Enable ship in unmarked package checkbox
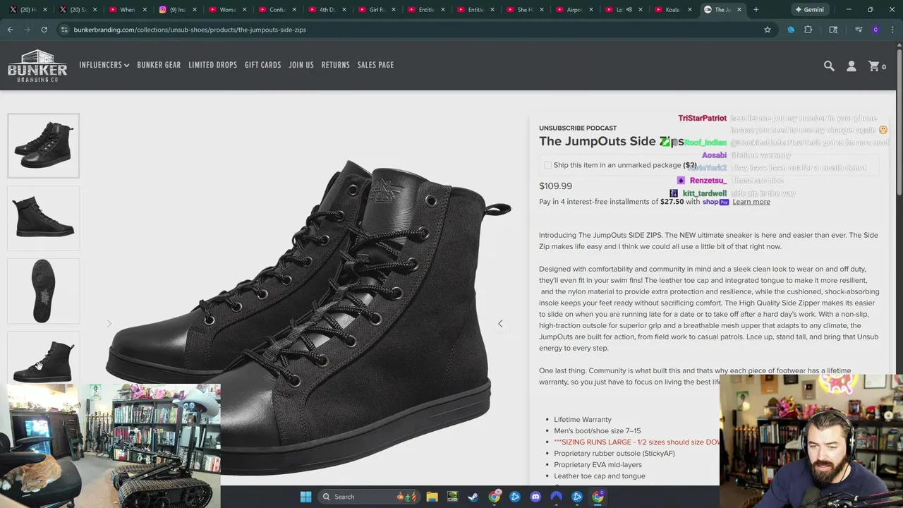The width and height of the screenshot is (903, 508). pyautogui.click(x=547, y=165)
